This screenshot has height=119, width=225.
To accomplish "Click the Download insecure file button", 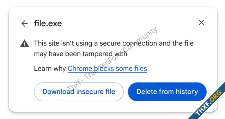I will [79, 92].
